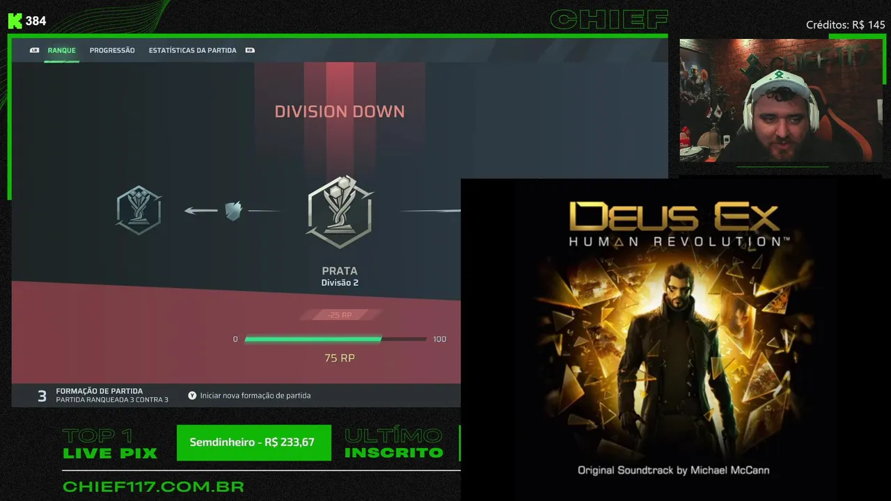Click the TOP 1 LIVE PIX label
Screen dimensions: 891x501
pos(110,444)
